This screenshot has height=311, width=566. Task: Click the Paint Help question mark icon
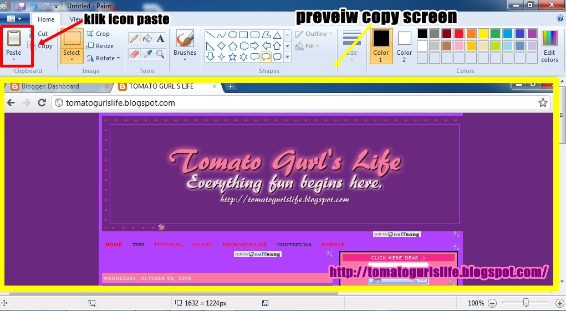560,19
